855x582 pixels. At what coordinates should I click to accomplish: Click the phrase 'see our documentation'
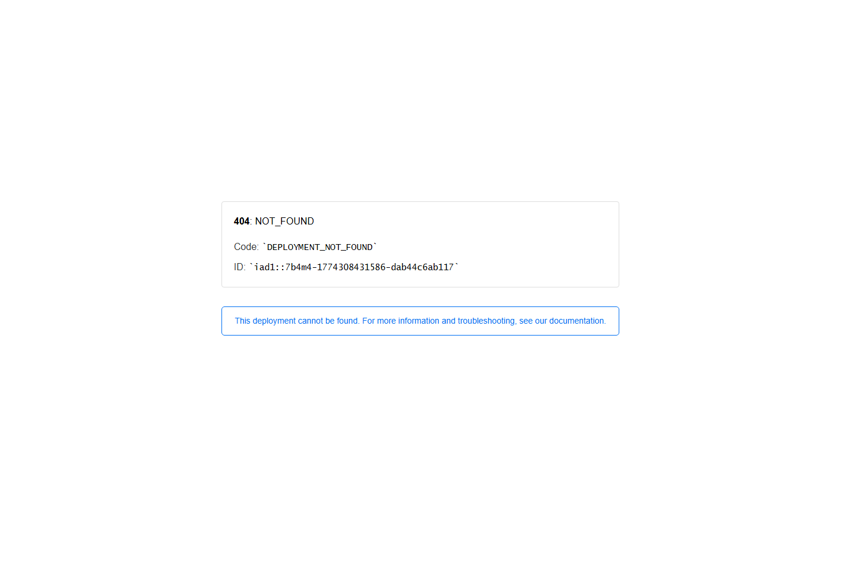point(562,321)
